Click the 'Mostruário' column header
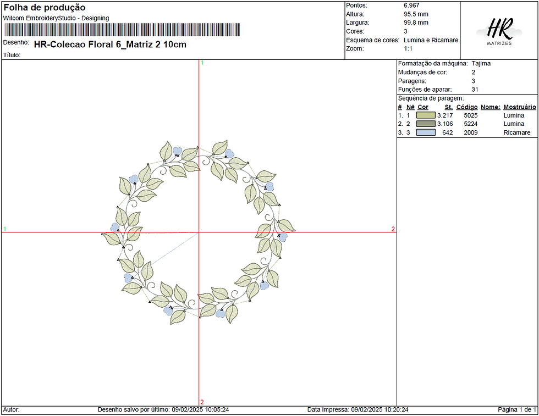539x416 pixels. [520, 107]
